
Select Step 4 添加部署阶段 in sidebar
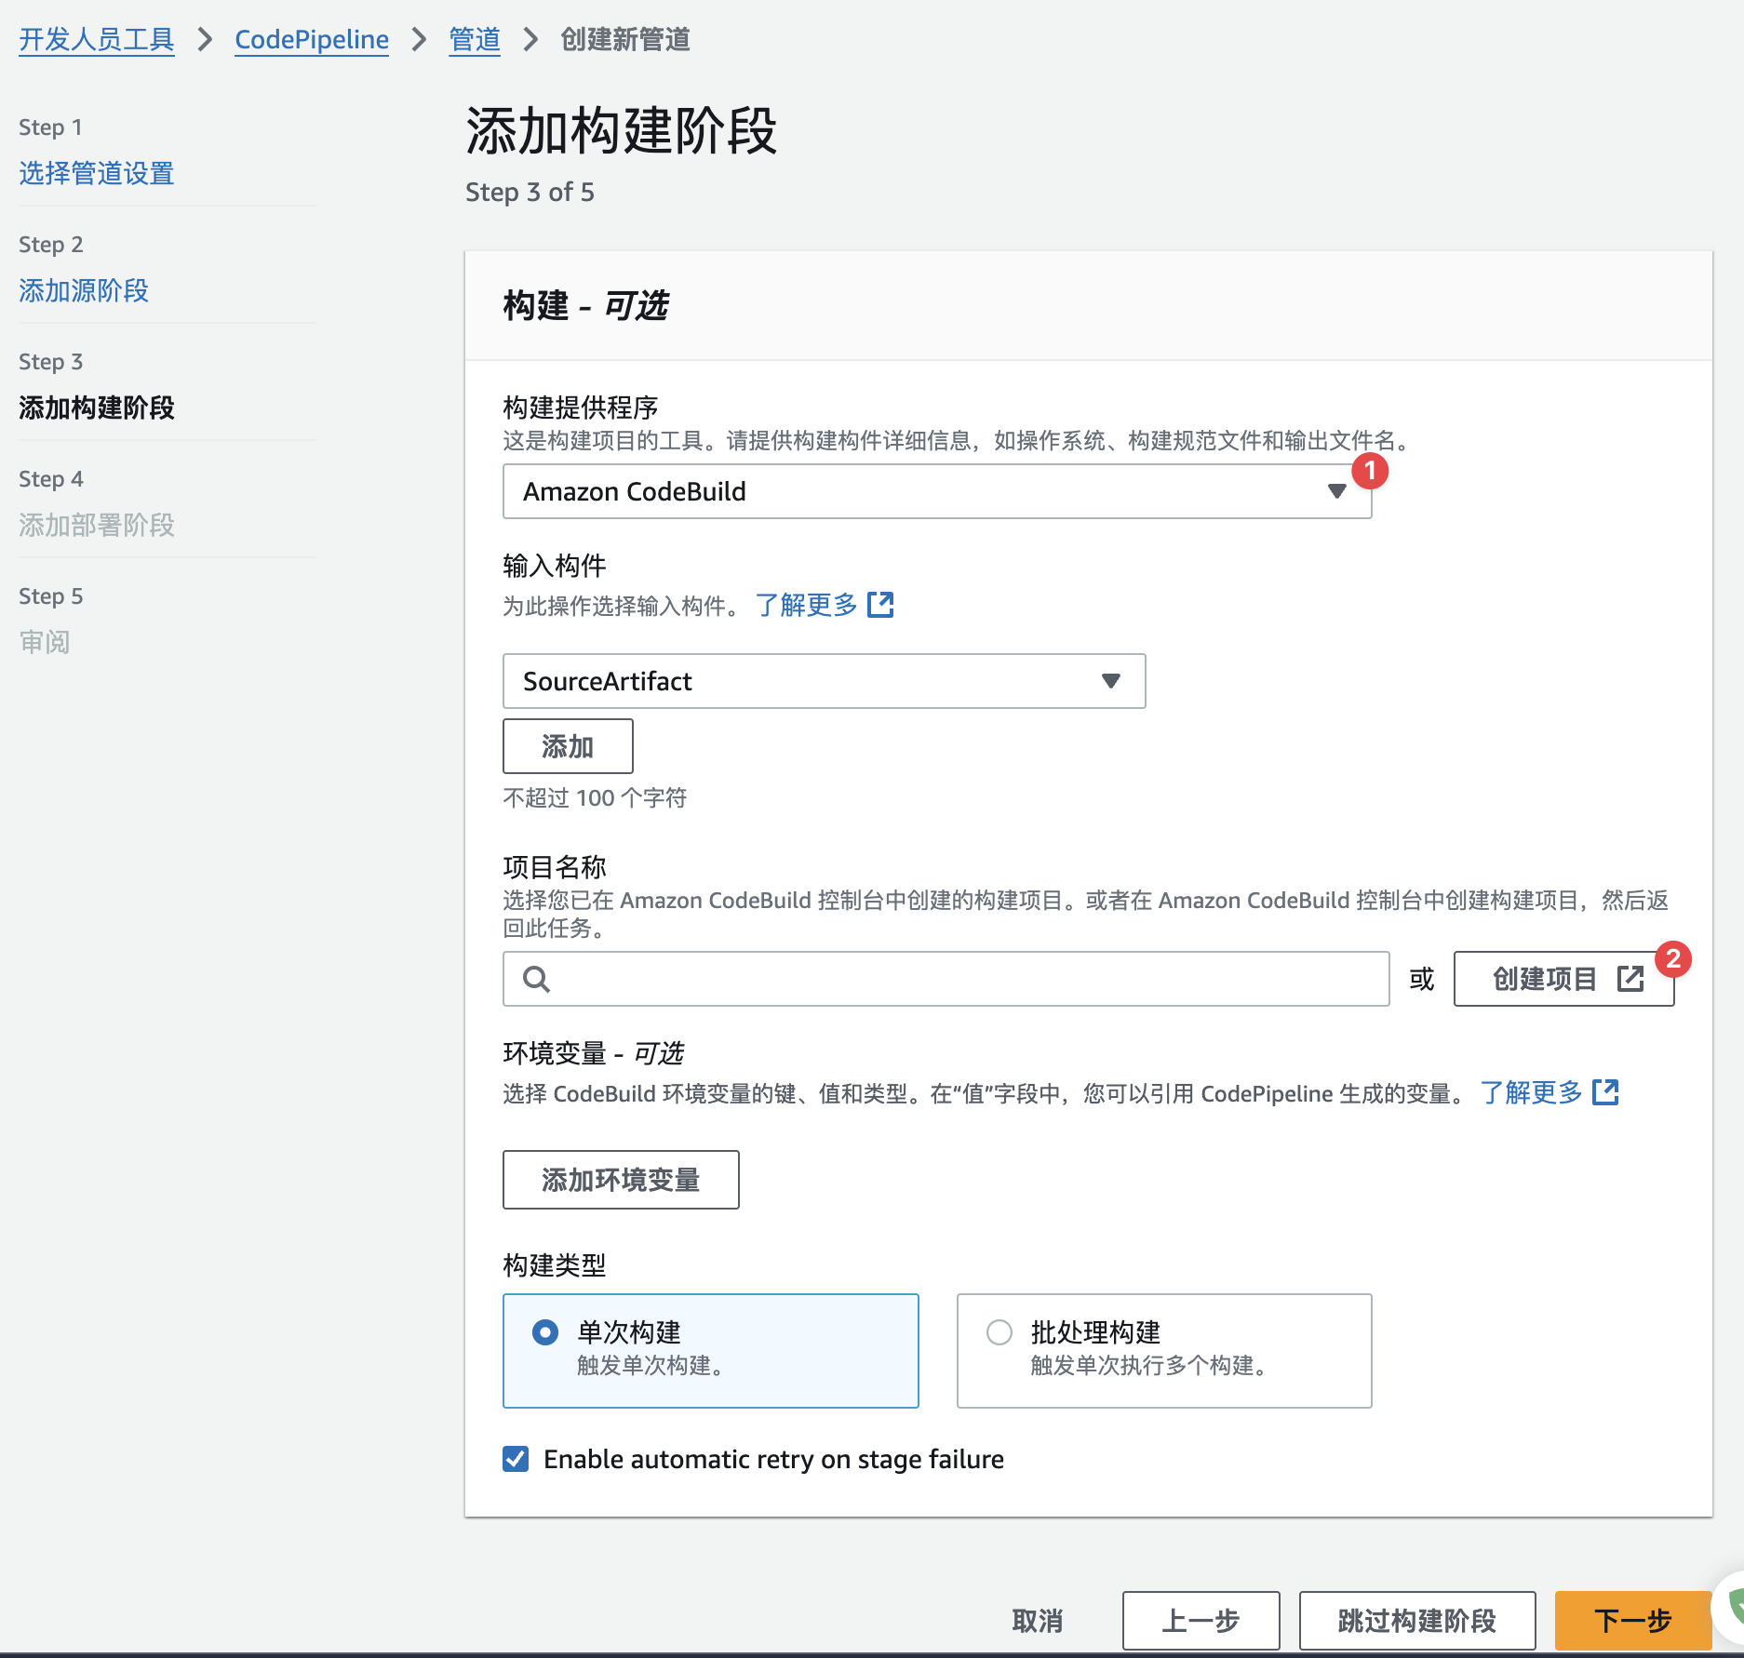(x=97, y=525)
